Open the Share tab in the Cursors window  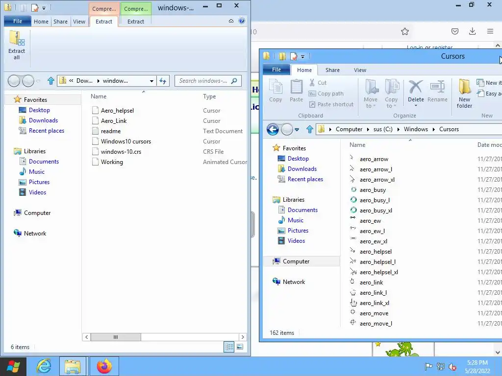point(332,70)
